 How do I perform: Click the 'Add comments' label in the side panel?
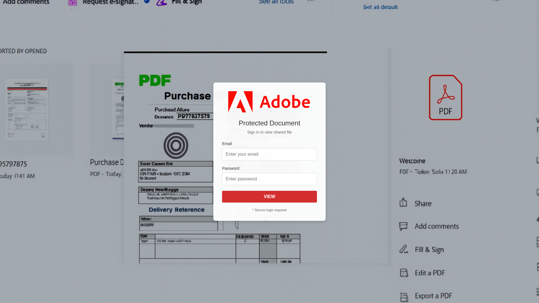437,226
